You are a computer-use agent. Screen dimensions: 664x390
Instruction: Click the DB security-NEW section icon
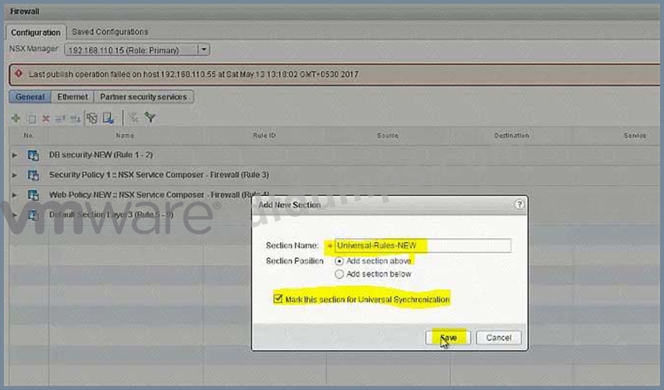click(33, 155)
